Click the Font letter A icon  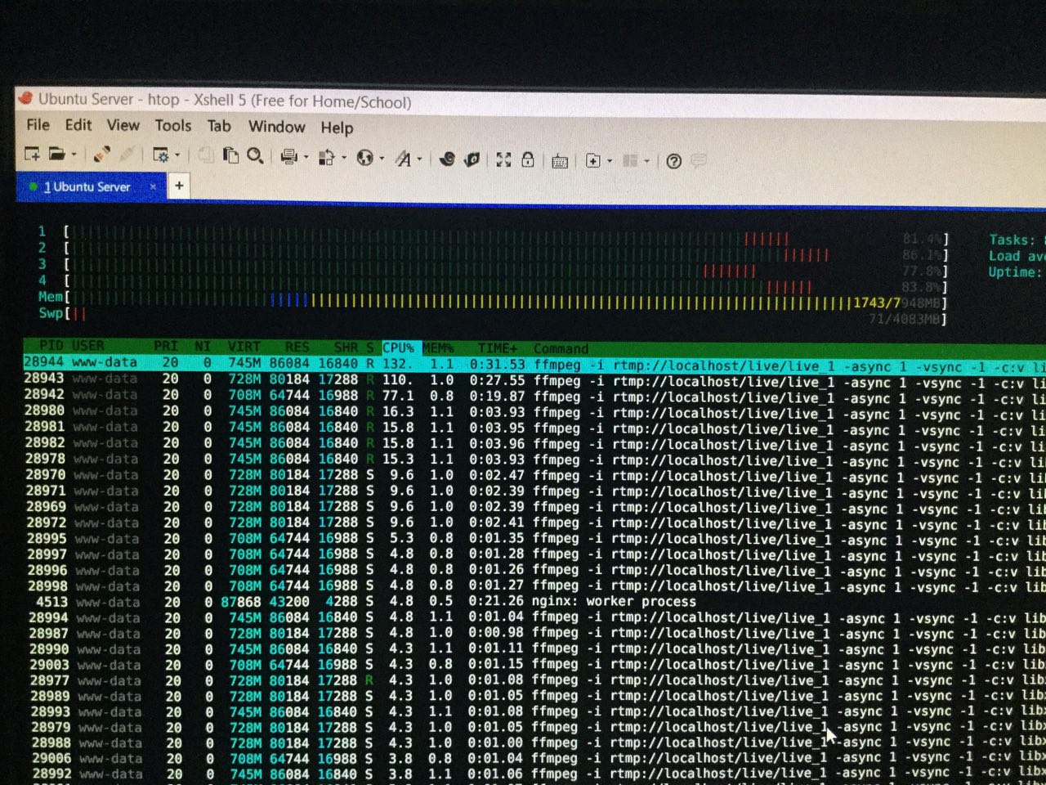(404, 159)
